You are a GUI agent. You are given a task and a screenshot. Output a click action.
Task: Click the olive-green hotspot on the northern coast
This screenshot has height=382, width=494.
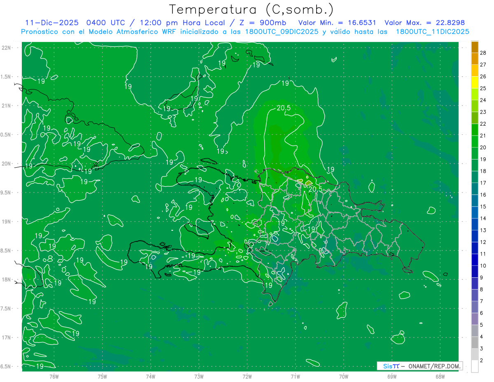coord(308,182)
